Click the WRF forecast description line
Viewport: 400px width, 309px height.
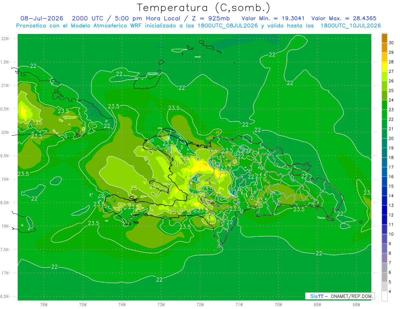coord(198,26)
